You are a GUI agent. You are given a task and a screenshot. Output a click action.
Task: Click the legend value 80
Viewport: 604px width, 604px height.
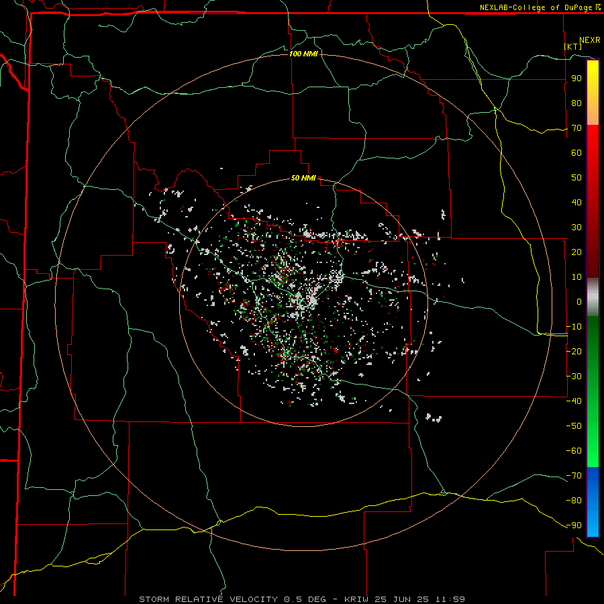[576, 103]
